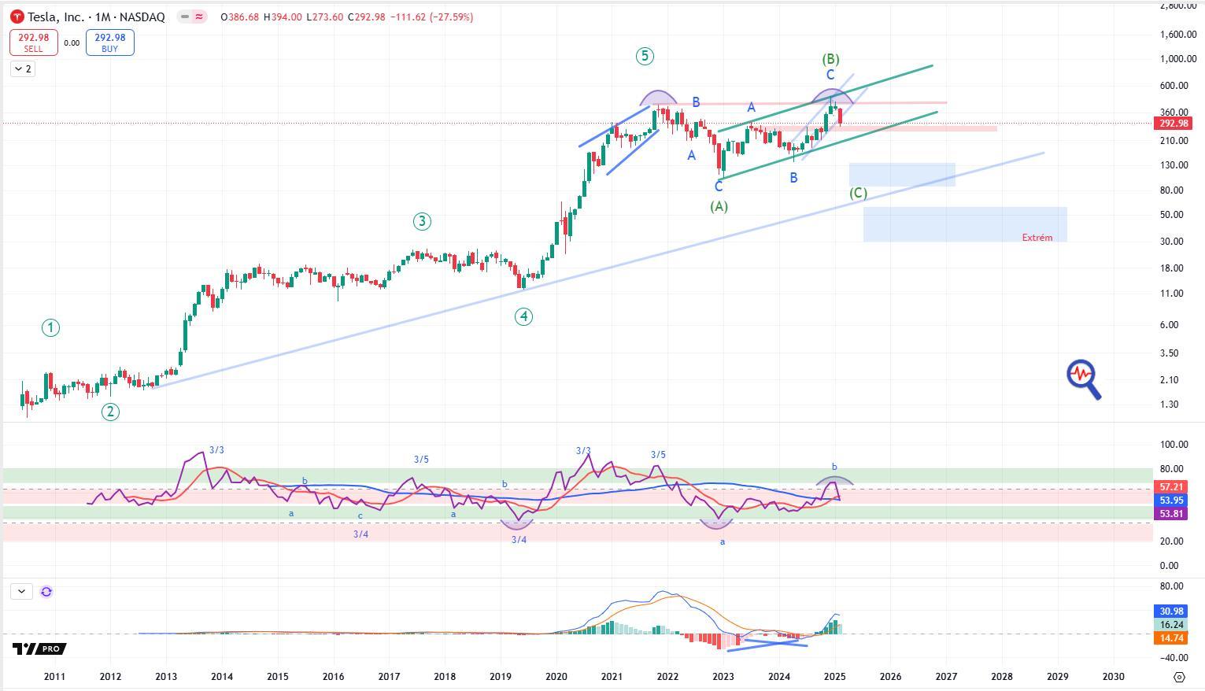Select the blue Extrém target zone rectangle
Image resolution: width=1205 pixels, height=691 pixels.
click(x=964, y=224)
